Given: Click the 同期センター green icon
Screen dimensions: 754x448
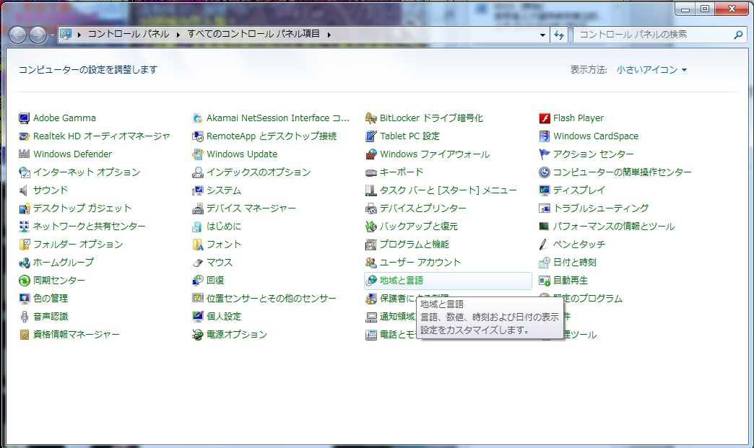Looking at the screenshot, I should click(24, 281).
